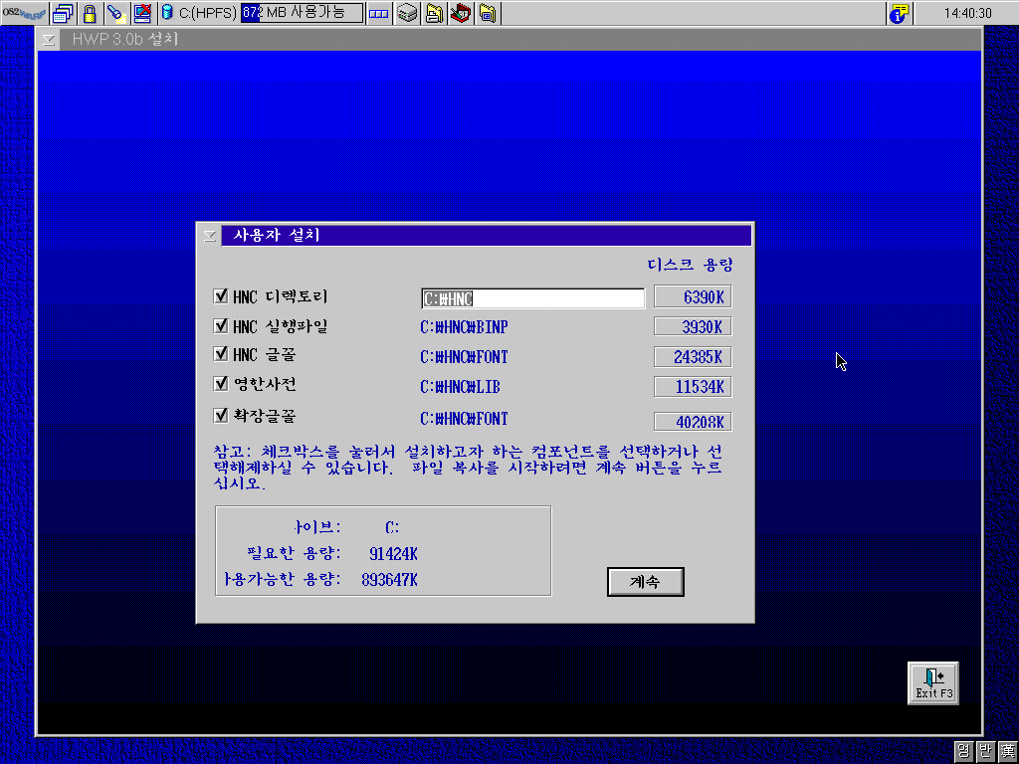Click the HWP 3.0b 설치 window title bar
Viewport: 1019px width, 764px height.
[519, 40]
